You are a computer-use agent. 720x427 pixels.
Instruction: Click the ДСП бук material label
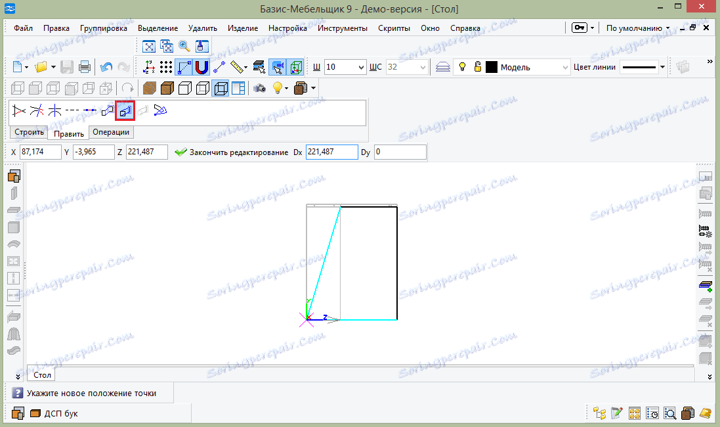pyautogui.click(x=61, y=414)
